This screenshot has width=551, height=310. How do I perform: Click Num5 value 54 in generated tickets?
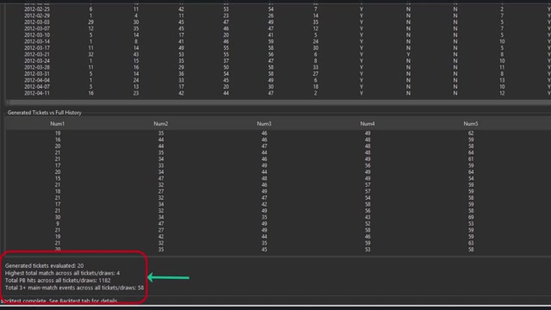coord(471,178)
